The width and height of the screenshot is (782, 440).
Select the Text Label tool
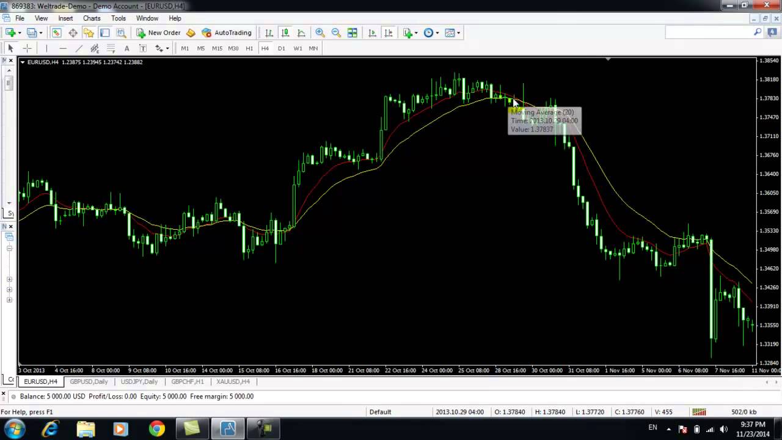point(142,48)
